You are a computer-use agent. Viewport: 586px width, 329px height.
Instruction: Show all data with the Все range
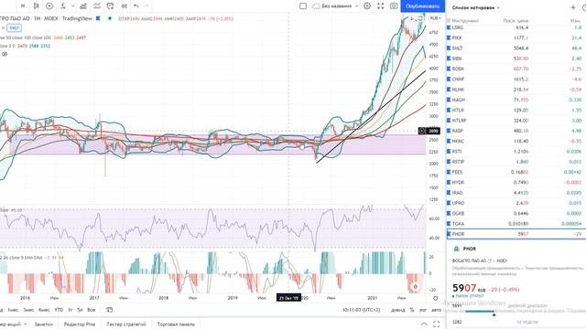click(x=92, y=310)
